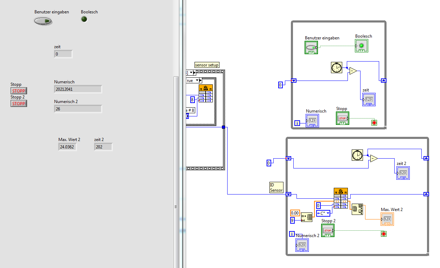The image size is (440, 268).
Task: Click the Boolesch LED indicator on front panel
Action: pyautogui.click(x=84, y=19)
